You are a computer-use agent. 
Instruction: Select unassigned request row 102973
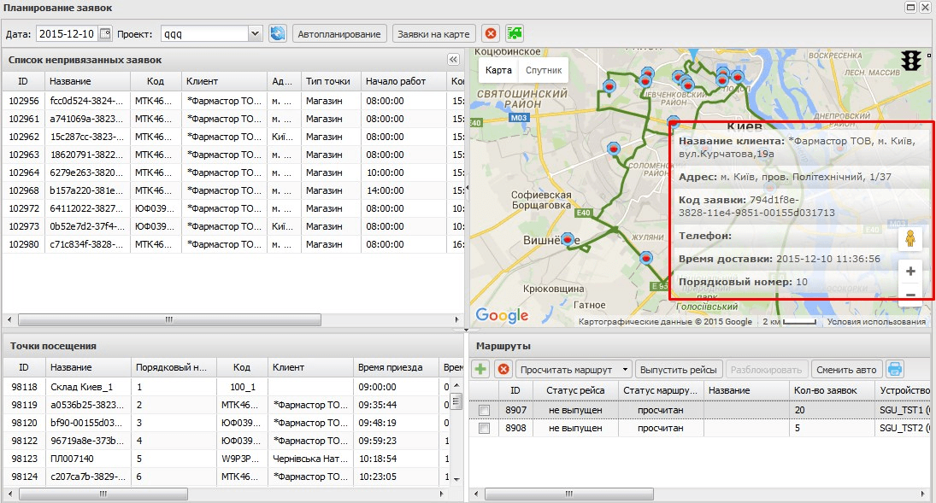click(233, 226)
